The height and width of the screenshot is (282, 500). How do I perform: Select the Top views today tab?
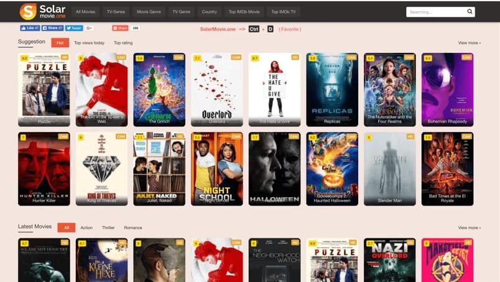[x=90, y=43]
